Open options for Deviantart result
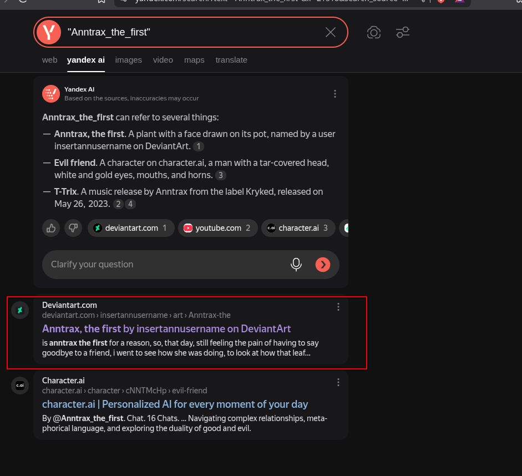522x476 pixels. (x=338, y=307)
